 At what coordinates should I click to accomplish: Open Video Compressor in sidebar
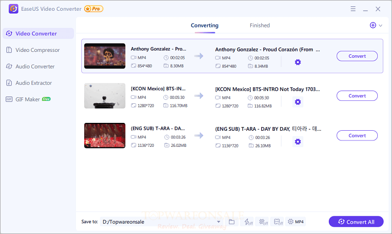click(38, 50)
